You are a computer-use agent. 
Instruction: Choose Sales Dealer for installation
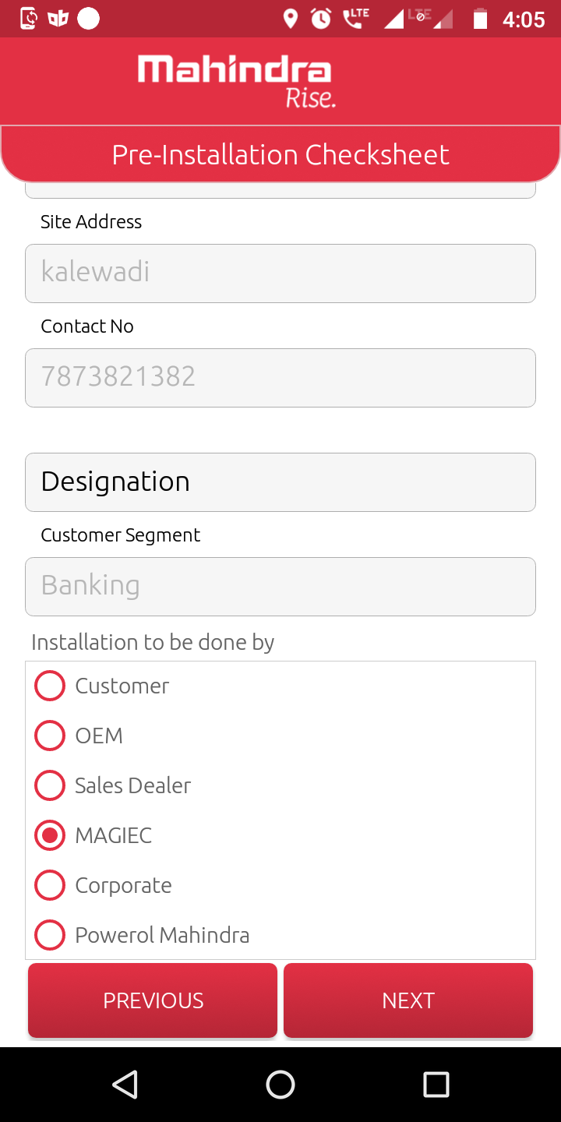50,785
